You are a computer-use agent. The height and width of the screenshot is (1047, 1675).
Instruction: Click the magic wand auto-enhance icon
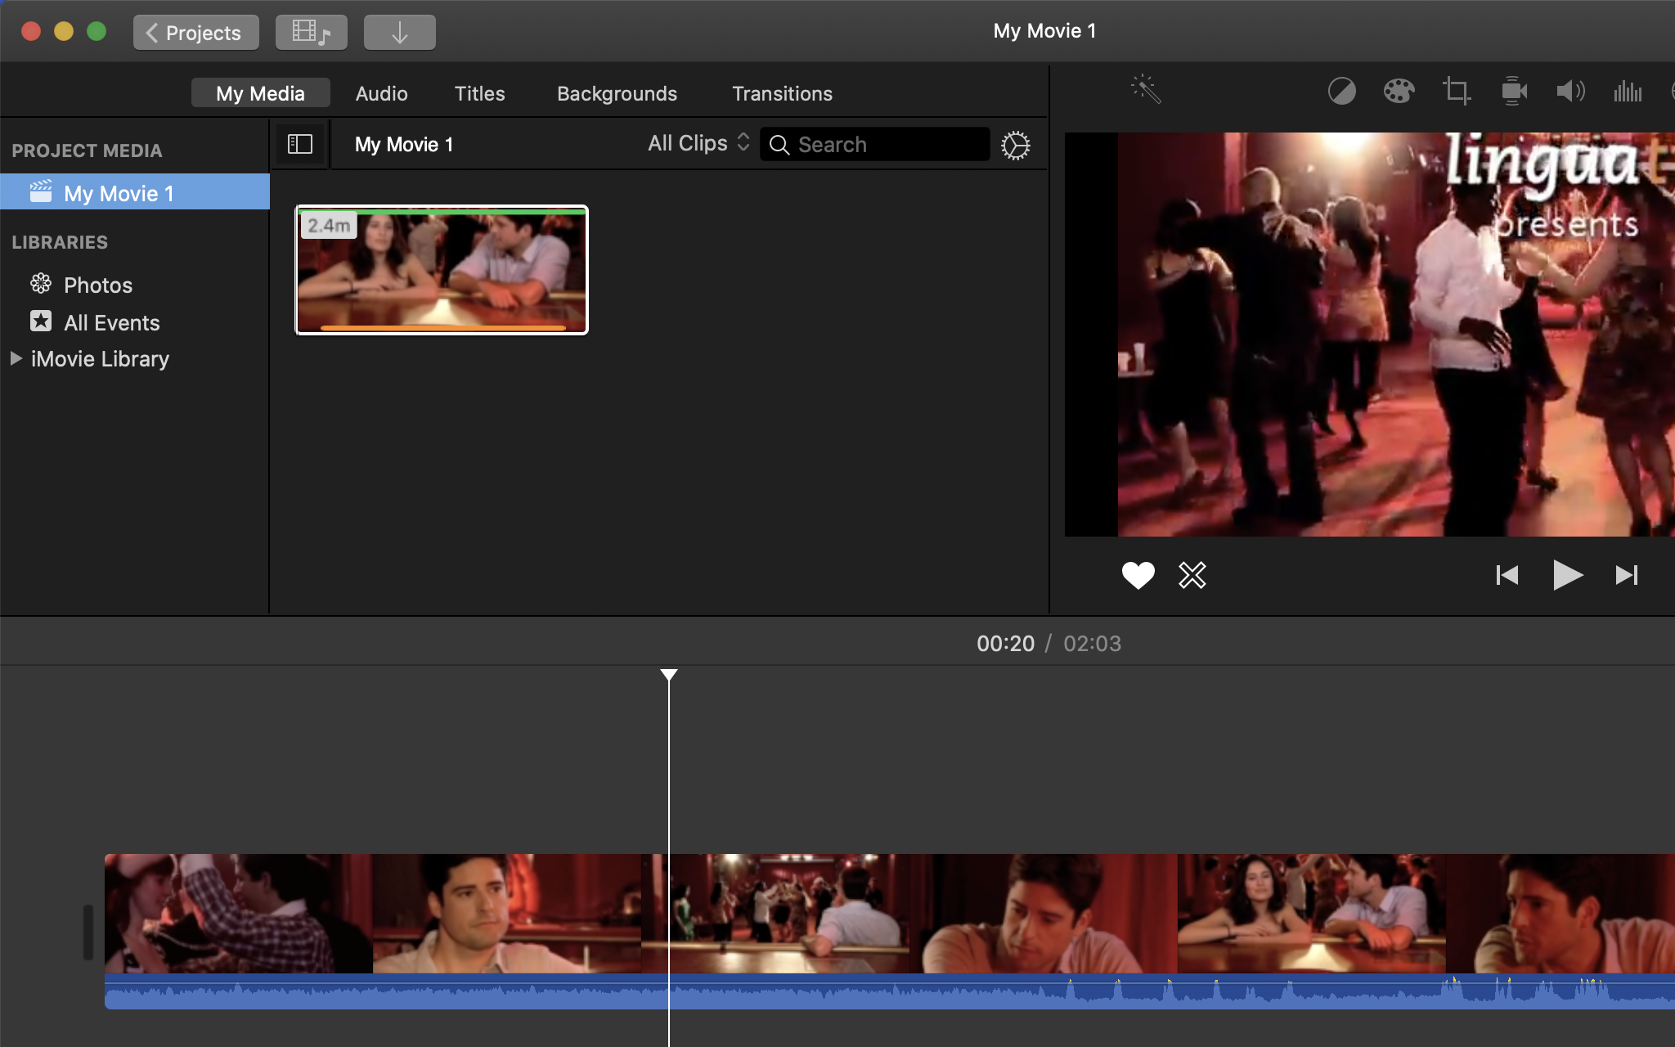1146,90
